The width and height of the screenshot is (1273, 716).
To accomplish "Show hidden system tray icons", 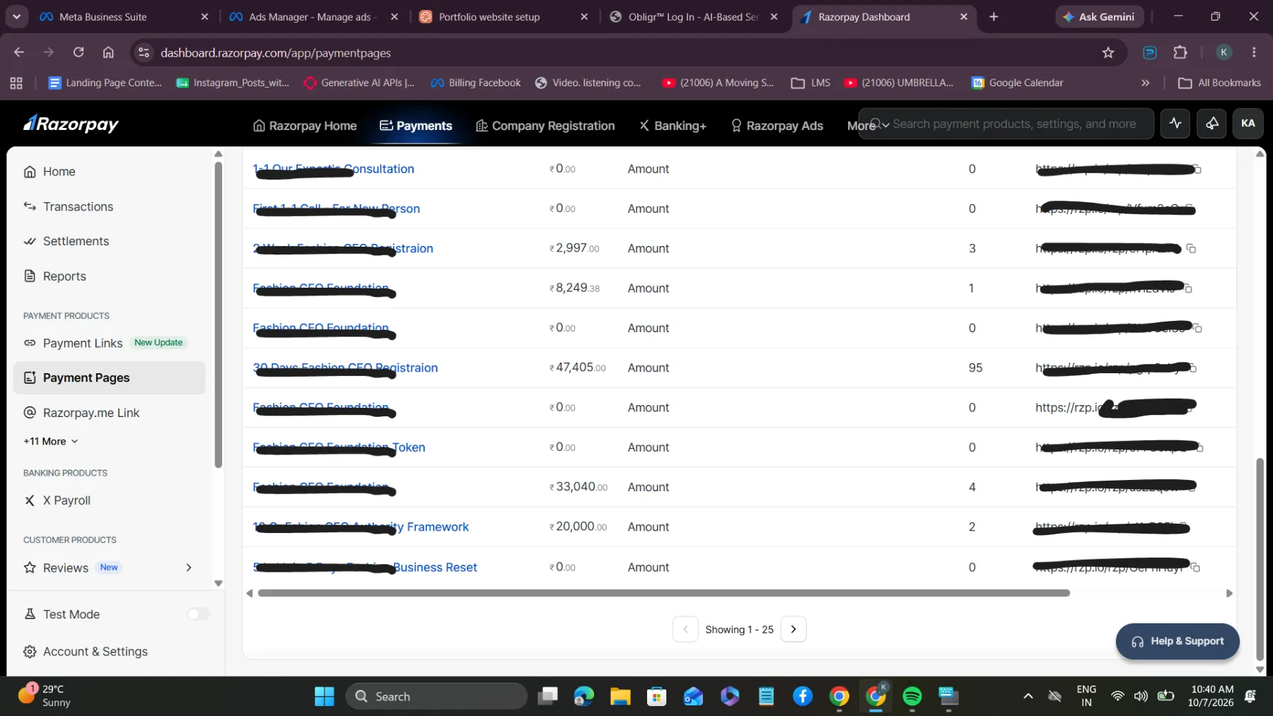I will (x=1028, y=697).
